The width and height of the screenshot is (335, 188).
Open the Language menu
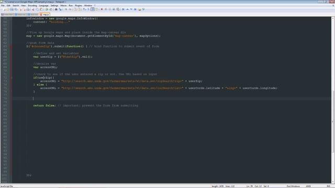coord(44,6)
